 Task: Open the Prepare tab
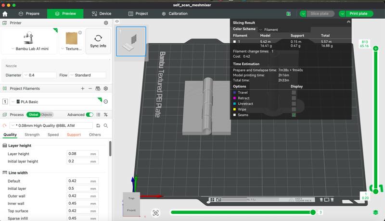click(x=29, y=14)
